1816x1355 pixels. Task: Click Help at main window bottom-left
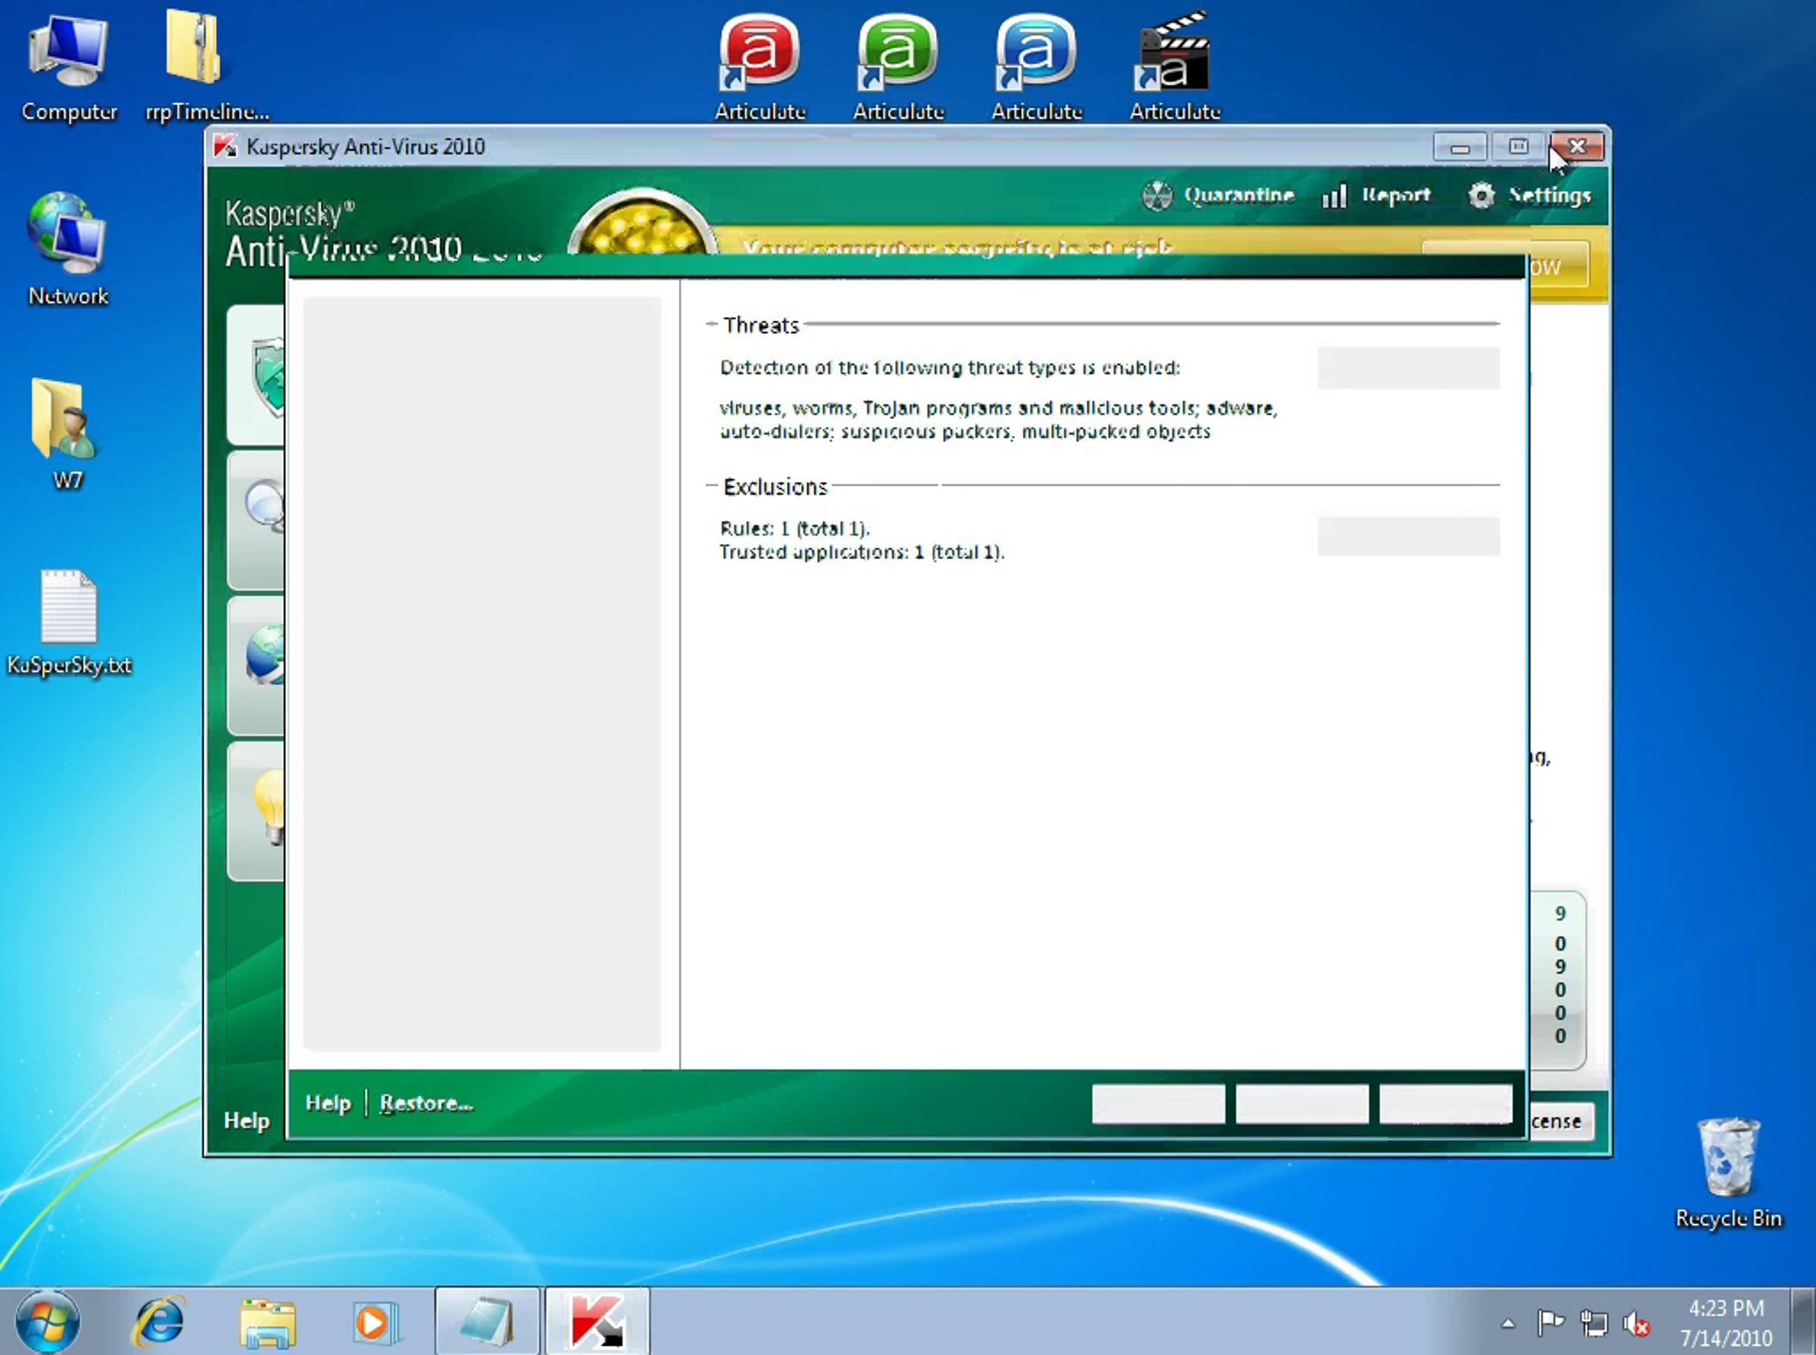click(246, 1120)
